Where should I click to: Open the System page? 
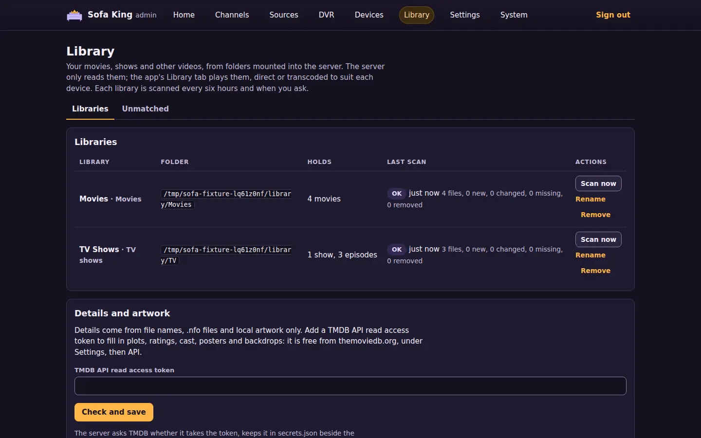coord(514,15)
